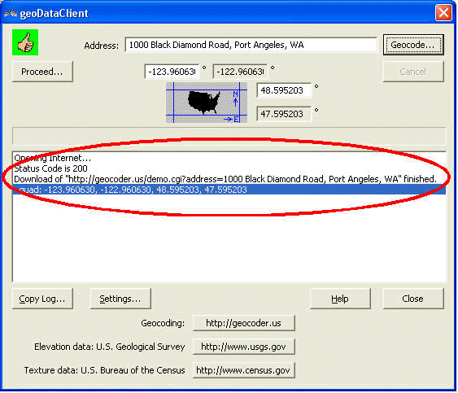Open the http://geocoder.us link button
458x393 pixels.
(243, 323)
